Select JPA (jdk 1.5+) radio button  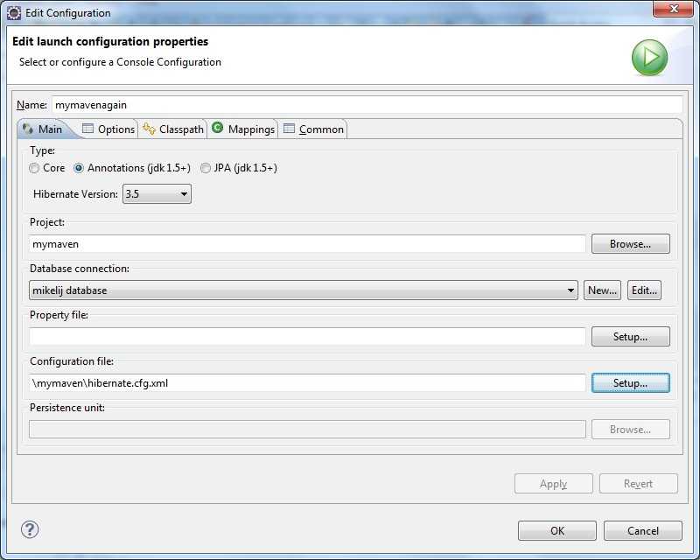coord(206,168)
